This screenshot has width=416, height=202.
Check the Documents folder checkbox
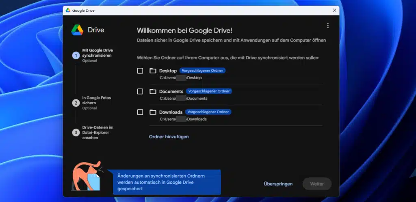click(x=140, y=91)
